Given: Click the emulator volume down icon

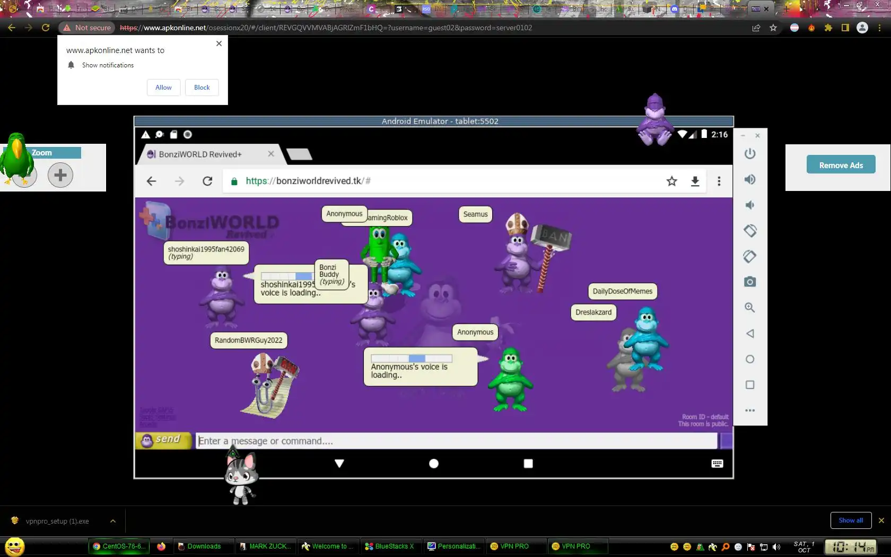Looking at the screenshot, I should pyautogui.click(x=749, y=205).
